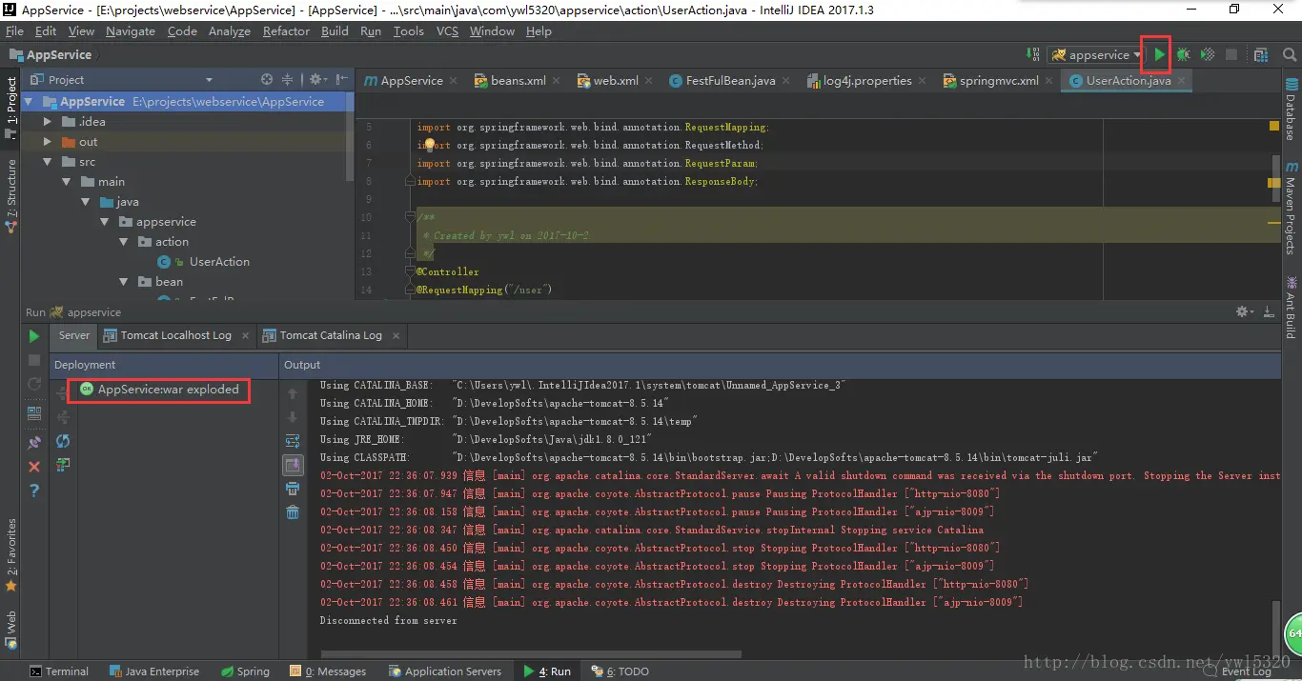Collapse the AppService root node
The height and width of the screenshot is (681, 1302).
pos(29,102)
